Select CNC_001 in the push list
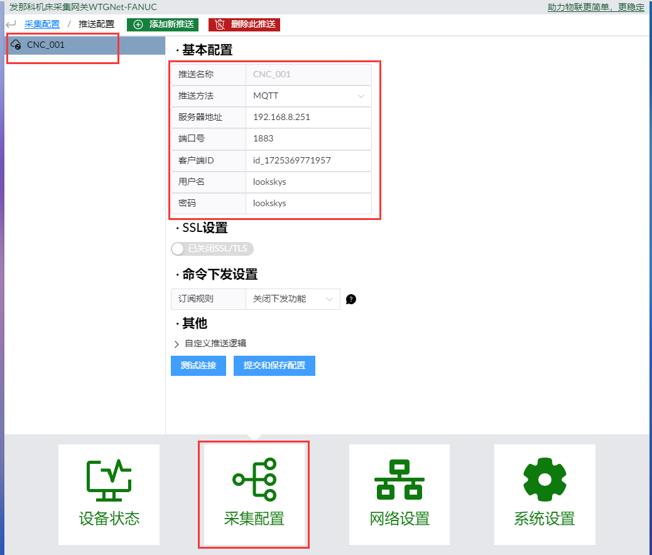652x555 pixels. (x=85, y=45)
